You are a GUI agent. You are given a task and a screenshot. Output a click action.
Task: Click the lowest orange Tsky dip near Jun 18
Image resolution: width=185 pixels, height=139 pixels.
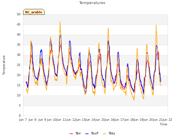(134, 100)
